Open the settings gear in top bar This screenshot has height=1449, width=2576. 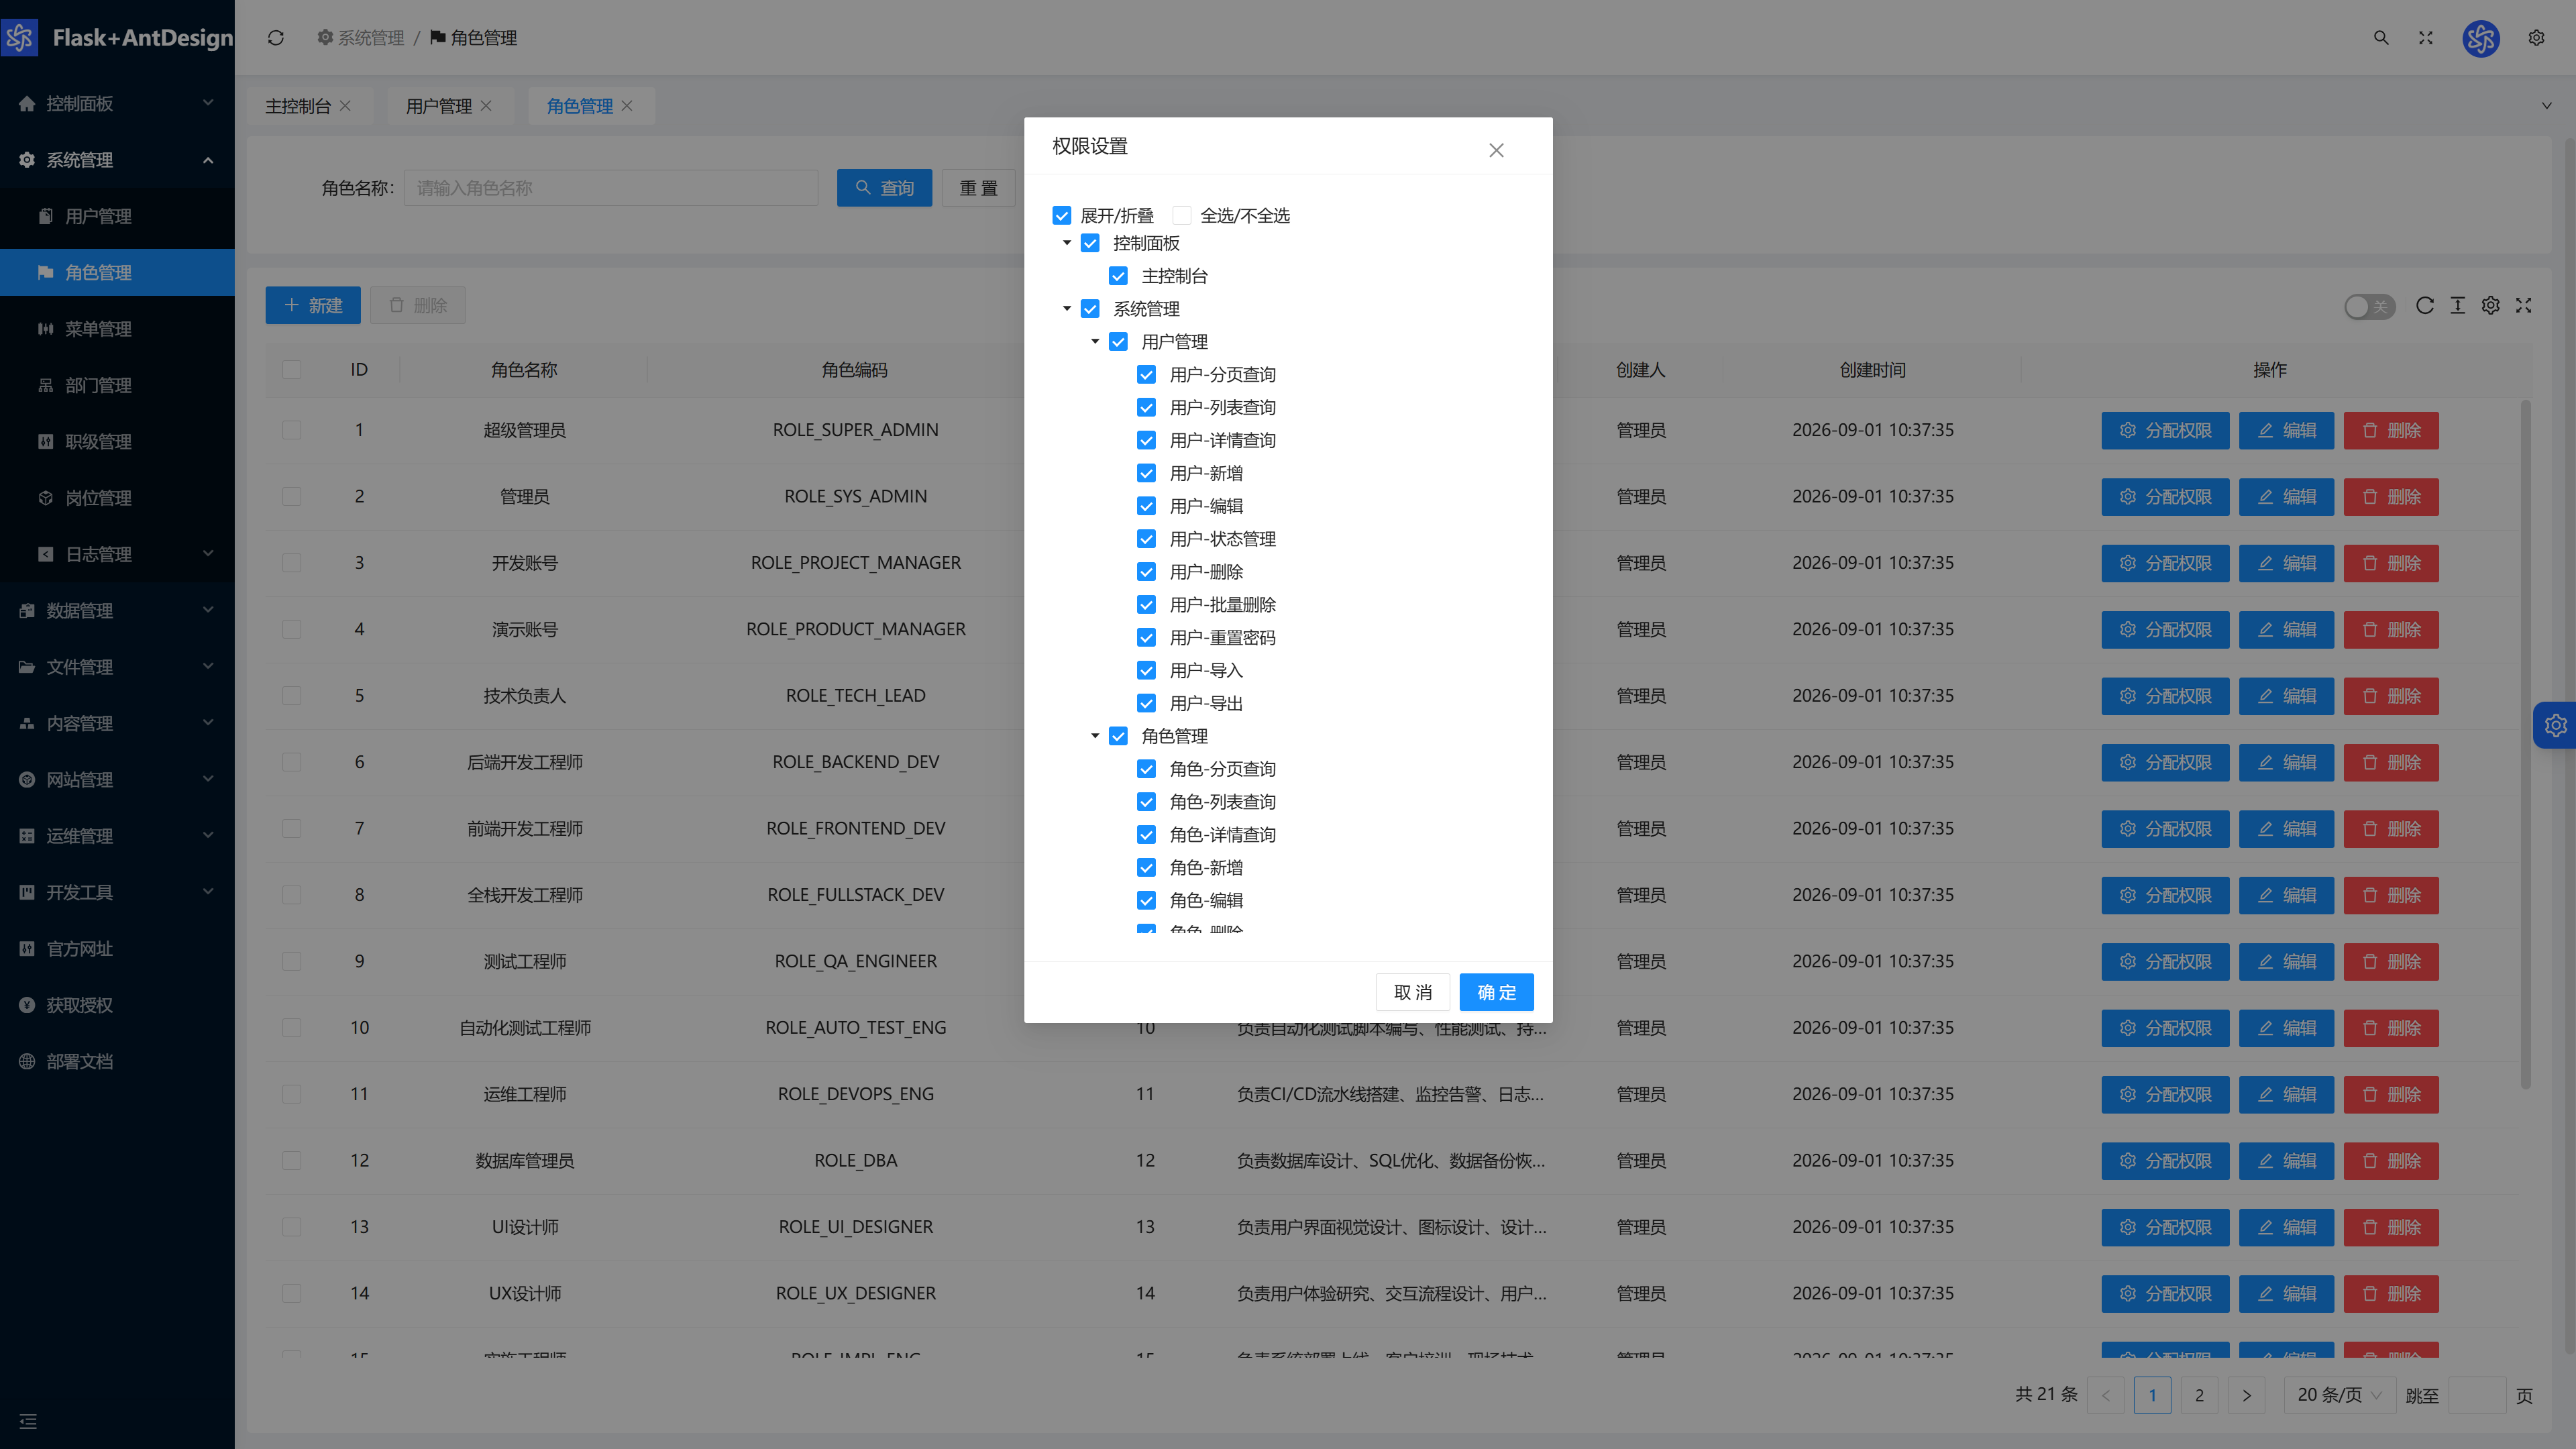pyautogui.click(x=2536, y=38)
